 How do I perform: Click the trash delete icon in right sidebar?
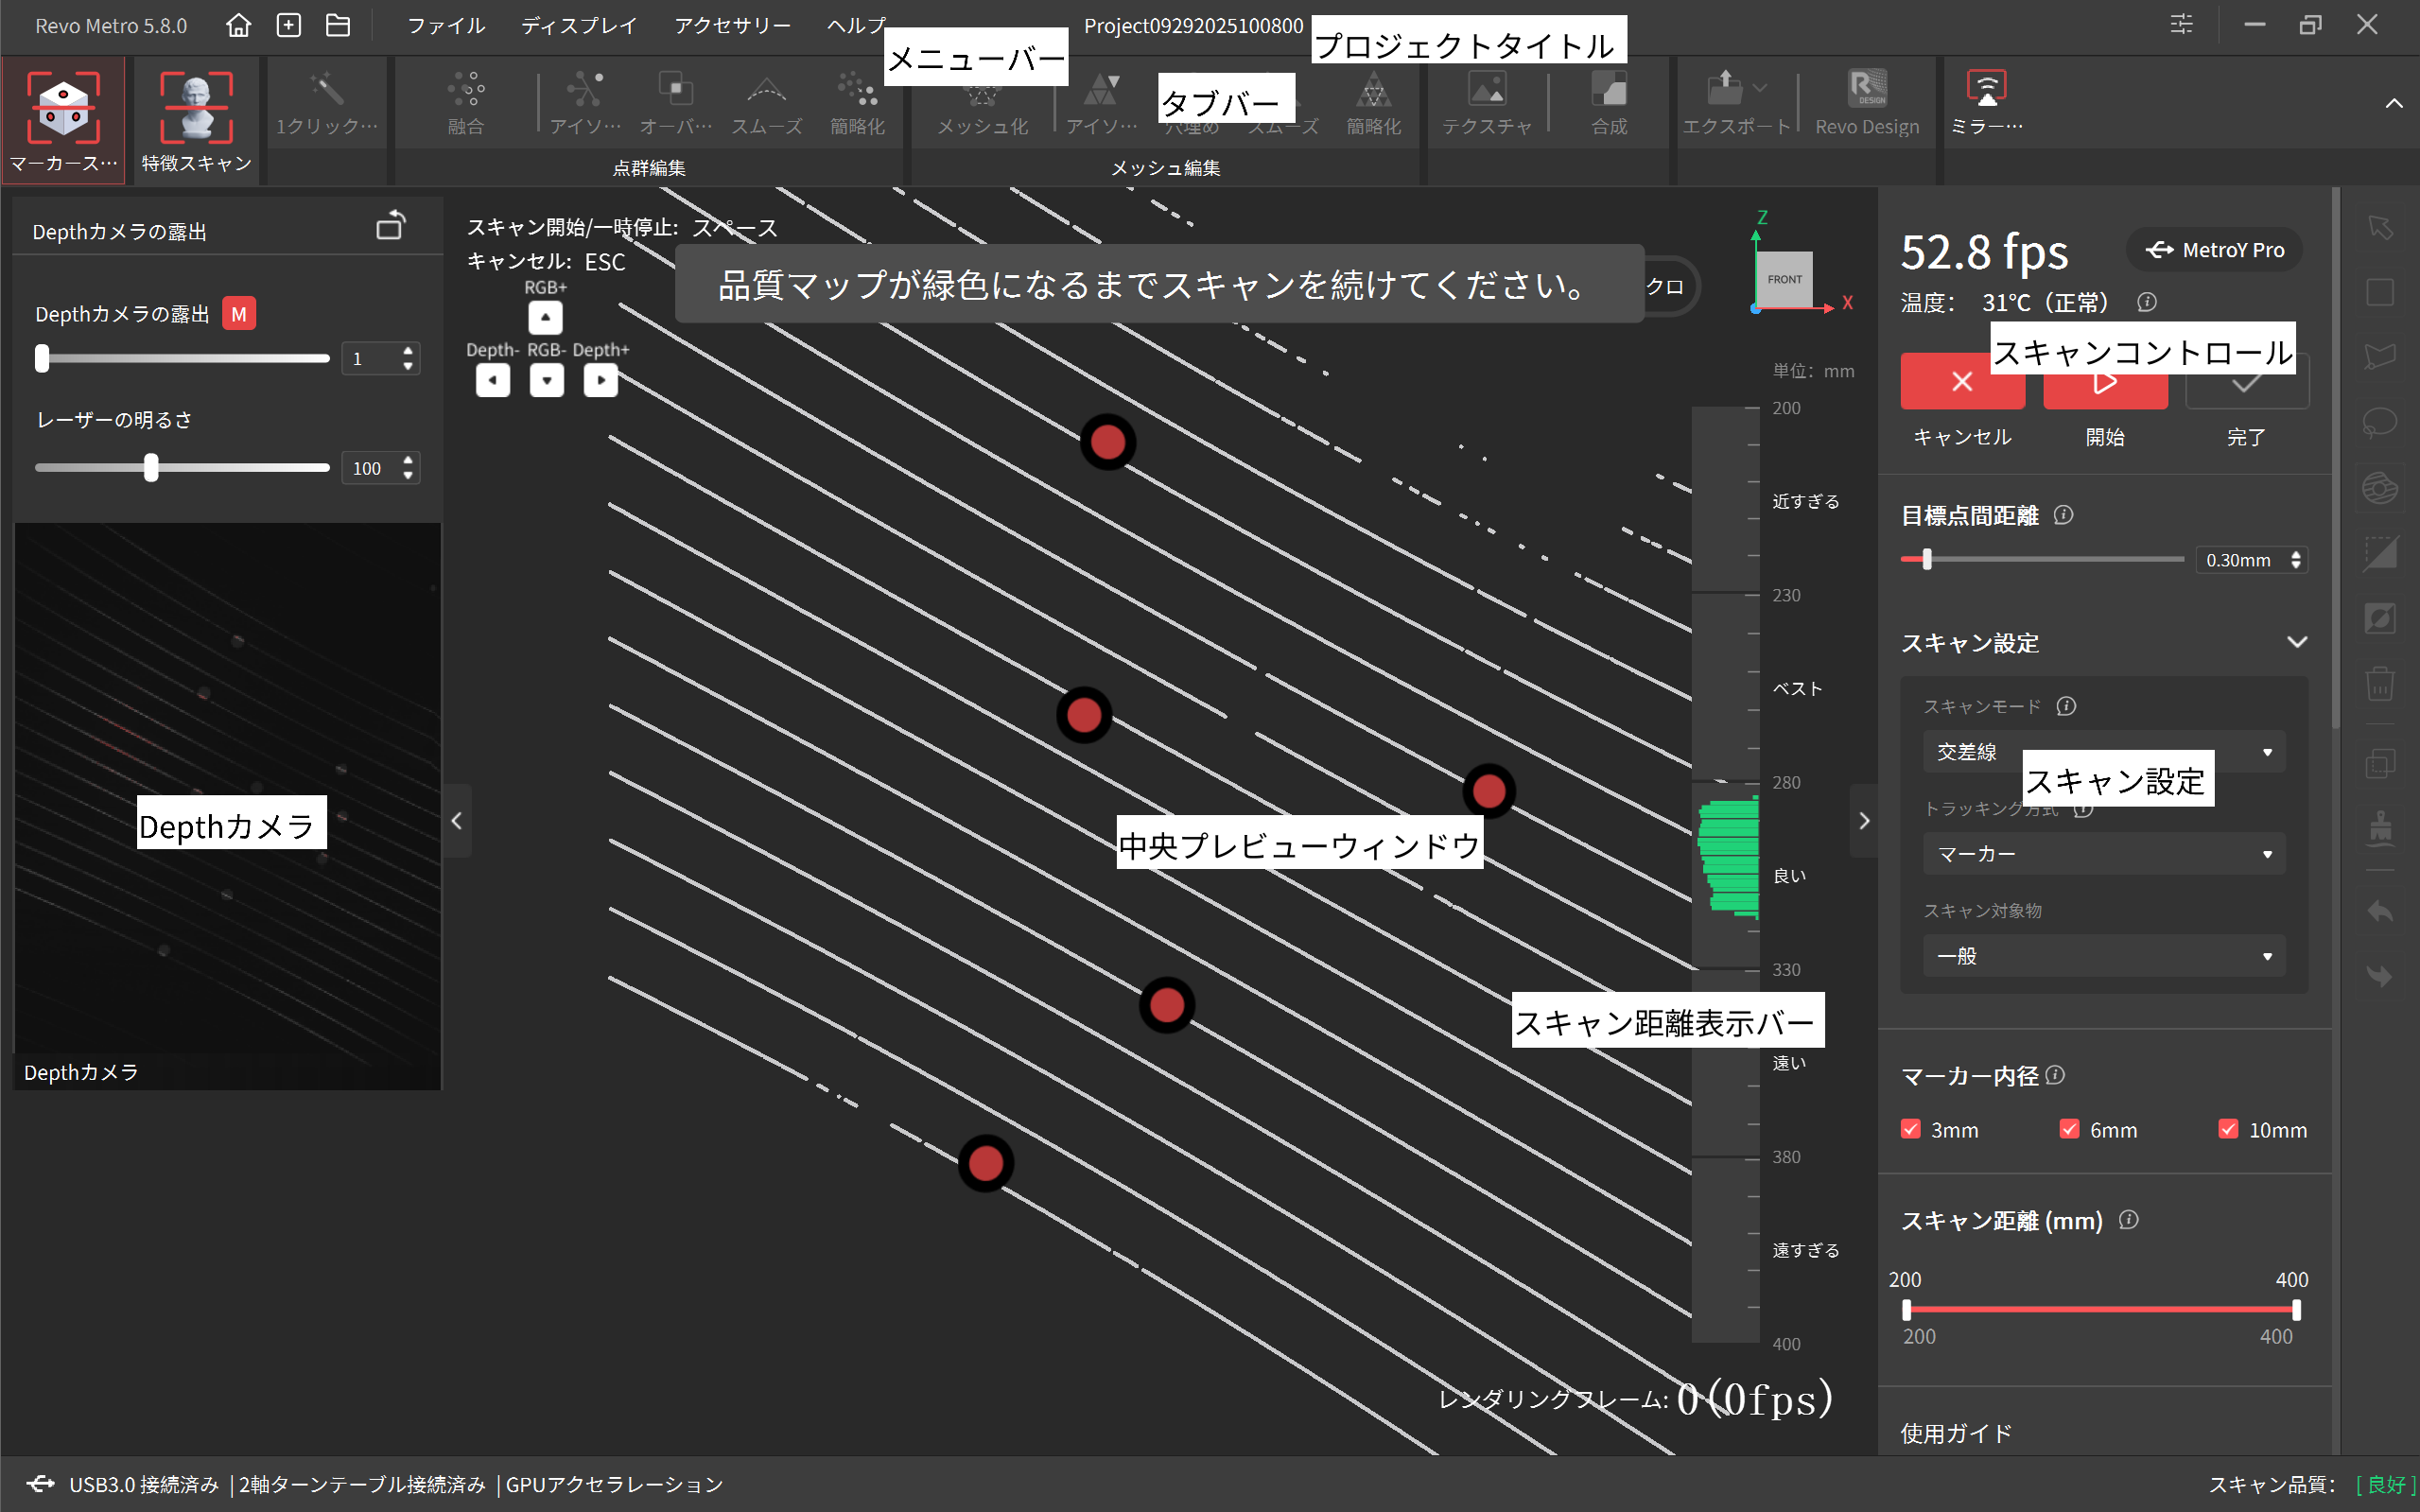point(2380,684)
